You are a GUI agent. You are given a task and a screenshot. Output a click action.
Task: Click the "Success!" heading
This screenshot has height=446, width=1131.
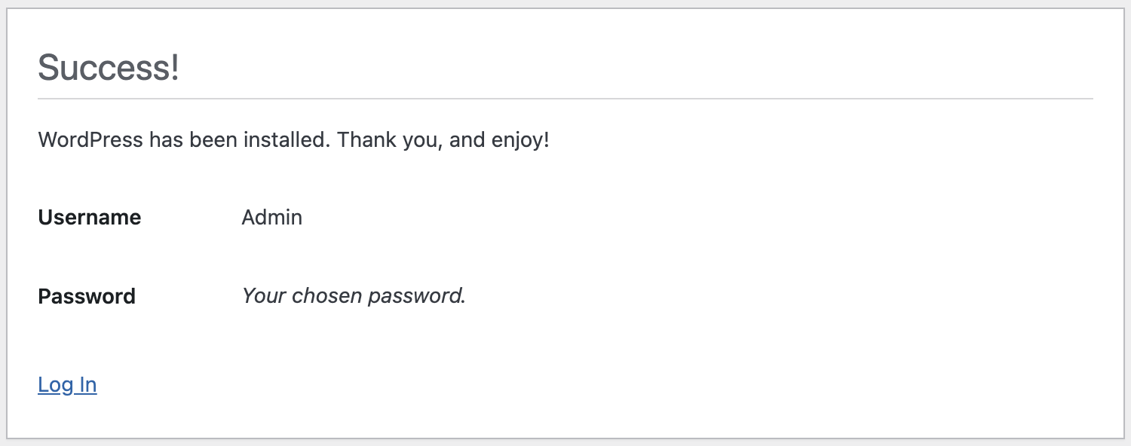coord(108,68)
